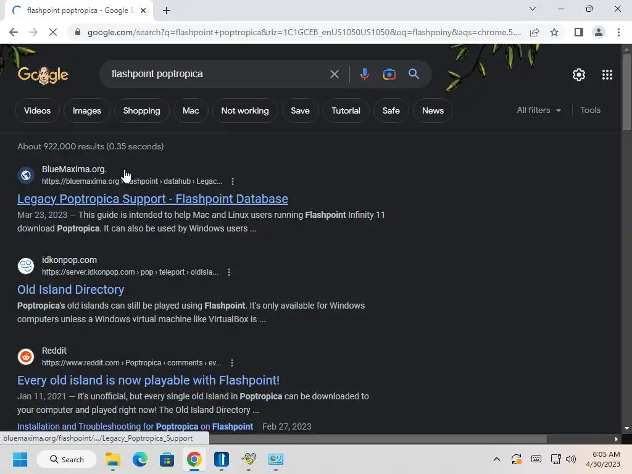This screenshot has height=474, width=632.
Task: Click the Reddit site favicon
Action: [x=26, y=357]
